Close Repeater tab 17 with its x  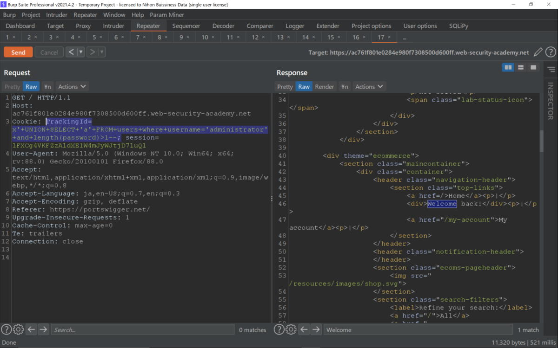[390, 37]
